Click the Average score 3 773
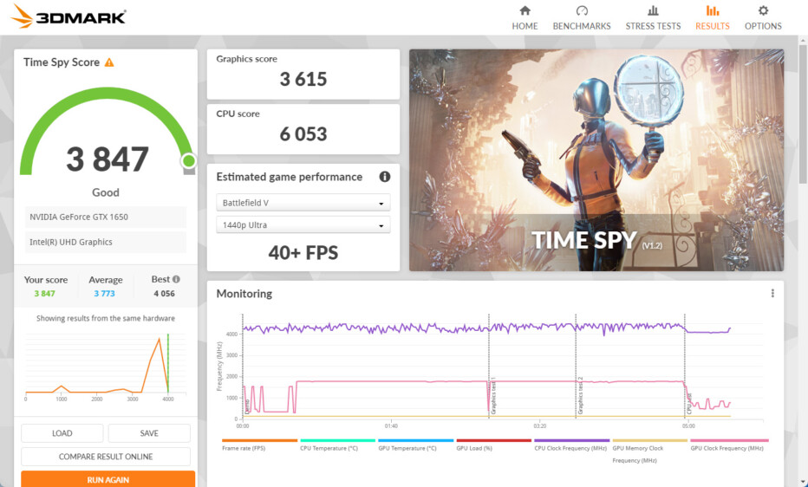This screenshot has height=487, width=808. [104, 294]
